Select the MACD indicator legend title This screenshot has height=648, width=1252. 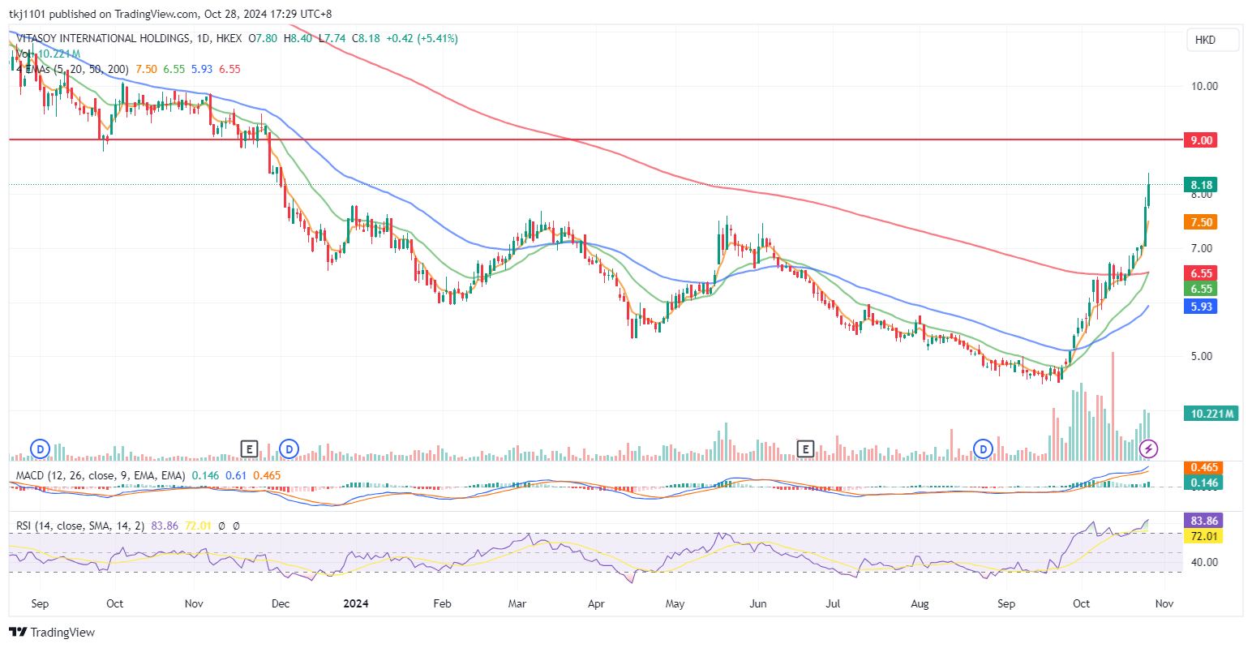101,475
